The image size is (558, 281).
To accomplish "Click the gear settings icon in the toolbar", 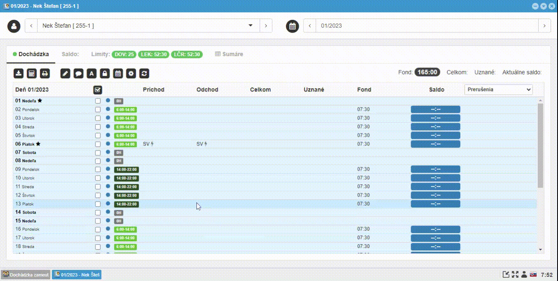I will pyautogui.click(x=131, y=74).
